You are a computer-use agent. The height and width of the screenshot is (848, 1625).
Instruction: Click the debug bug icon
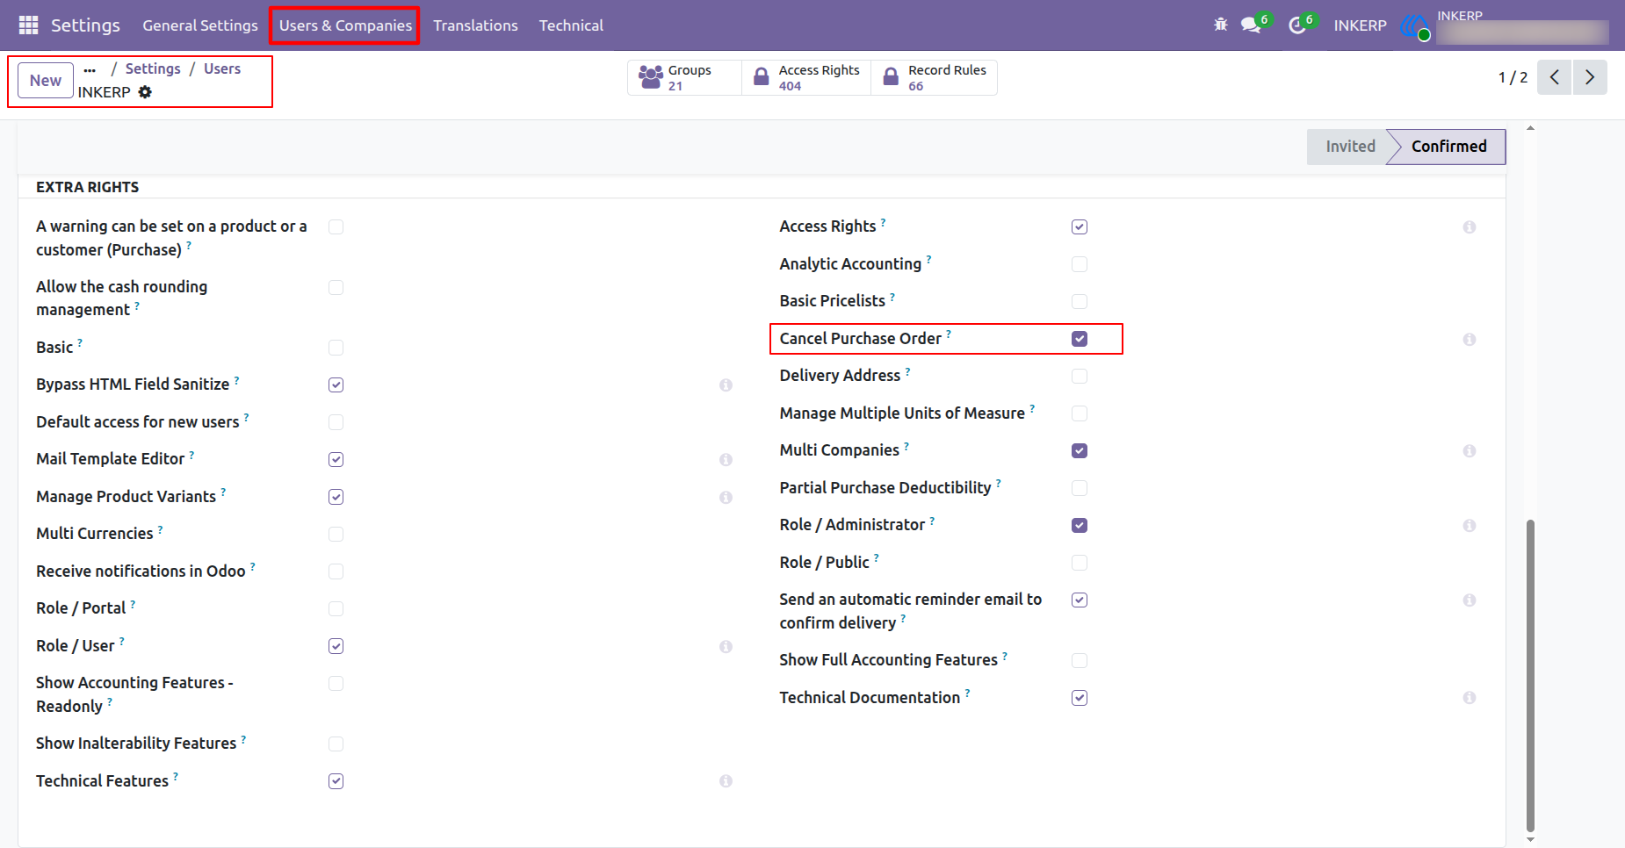click(x=1221, y=25)
